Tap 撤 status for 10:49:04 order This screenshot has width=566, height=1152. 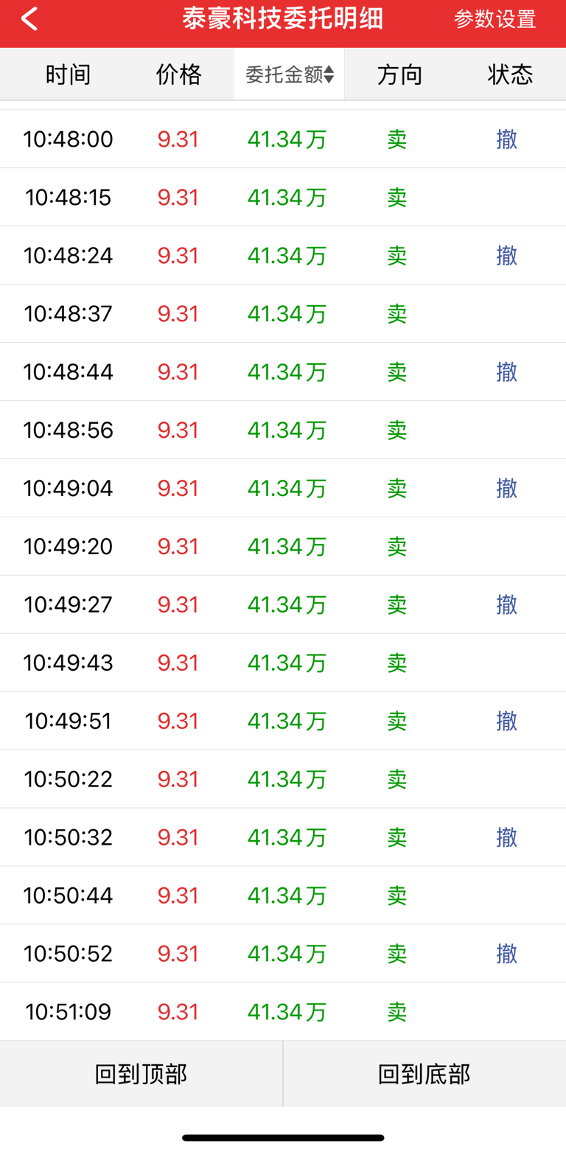506,488
